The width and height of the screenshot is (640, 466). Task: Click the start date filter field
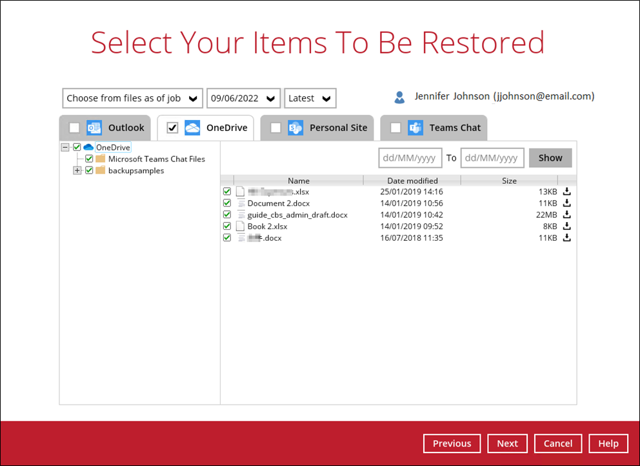[x=410, y=157]
